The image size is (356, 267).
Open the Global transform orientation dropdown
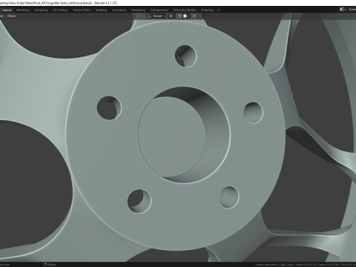[x=156, y=16]
